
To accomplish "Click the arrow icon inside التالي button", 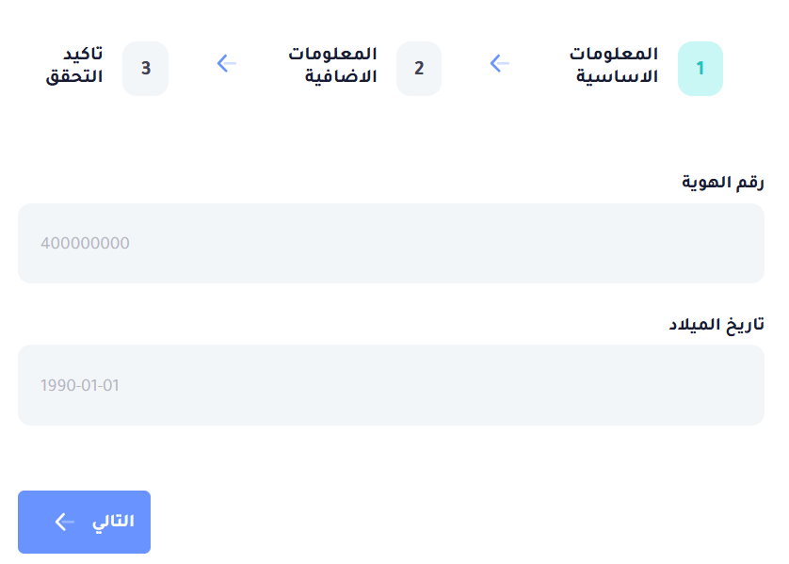I will pos(64,522).
